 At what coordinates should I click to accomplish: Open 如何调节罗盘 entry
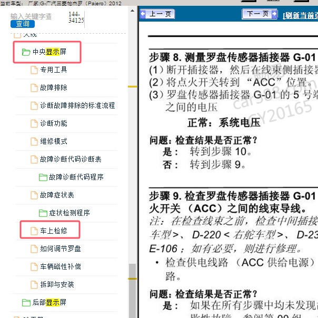(x=61, y=249)
